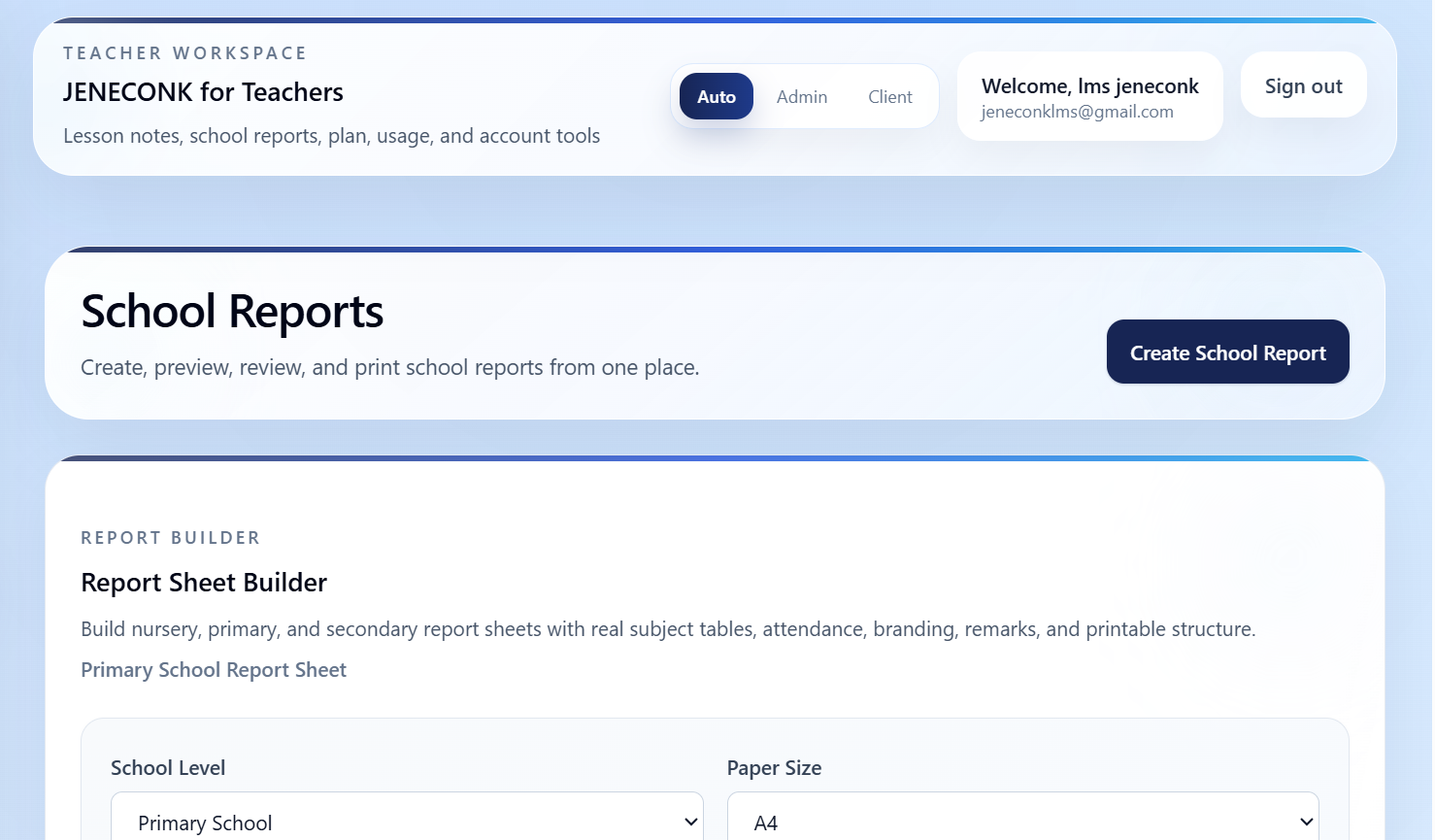Click Create School Report button

[1228, 353]
